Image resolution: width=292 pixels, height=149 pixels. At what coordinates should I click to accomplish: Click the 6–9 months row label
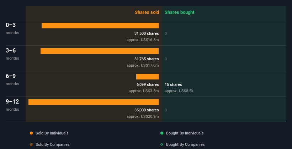click(x=12, y=79)
